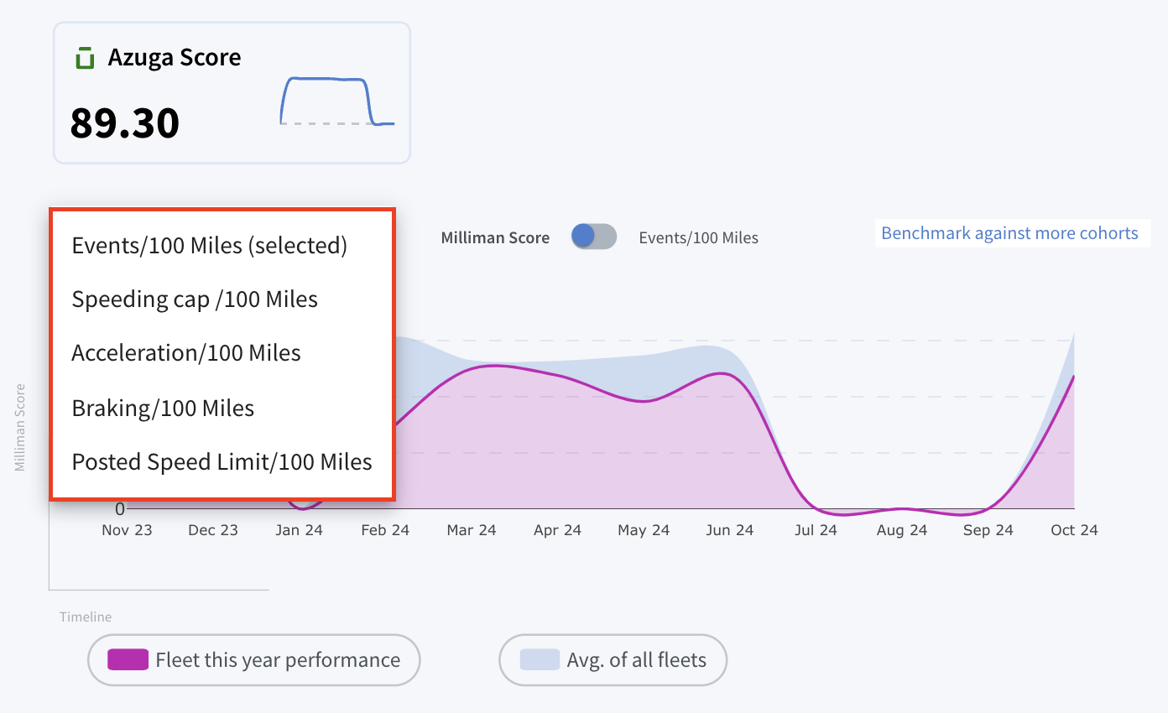Screen dimensions: 1168x713
Task: Choose Speeding cap /100 Miles option
Action: coord(195,299)
